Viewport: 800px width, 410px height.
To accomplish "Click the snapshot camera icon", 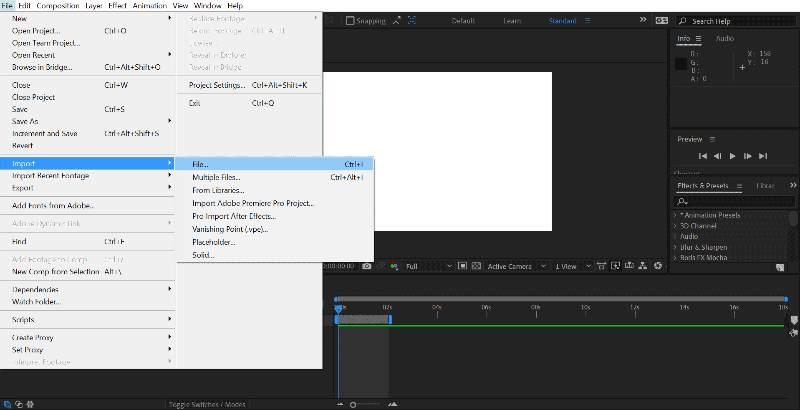I will (x=367, y=266).
